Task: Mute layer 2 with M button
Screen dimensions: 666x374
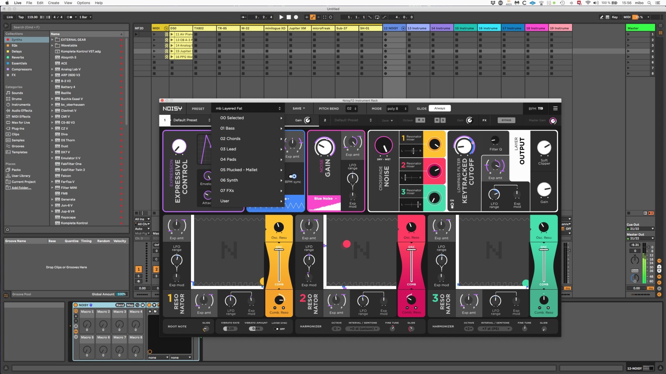Action: tap(437, 120)
